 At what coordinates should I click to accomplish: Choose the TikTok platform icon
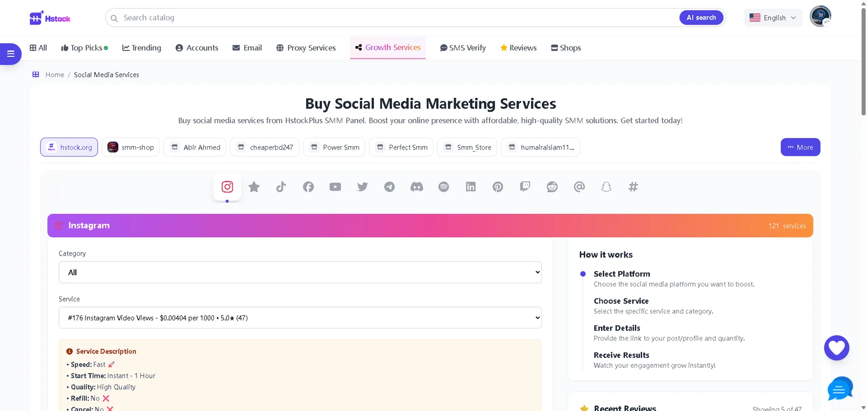[281, 187]
